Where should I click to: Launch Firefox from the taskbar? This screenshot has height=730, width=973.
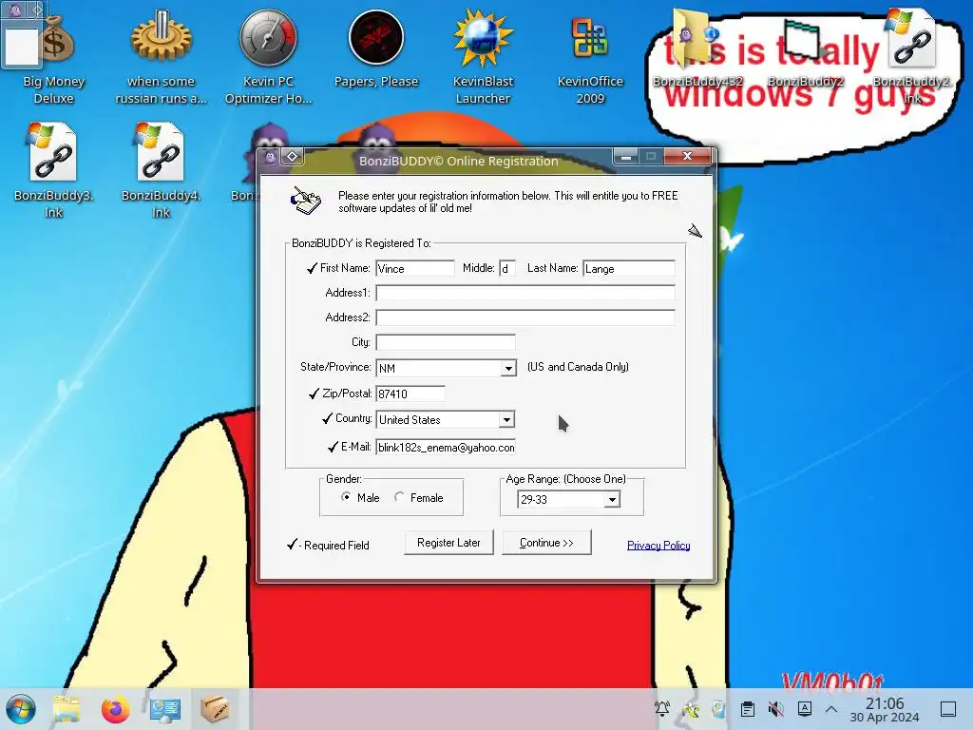click(115, 709)
